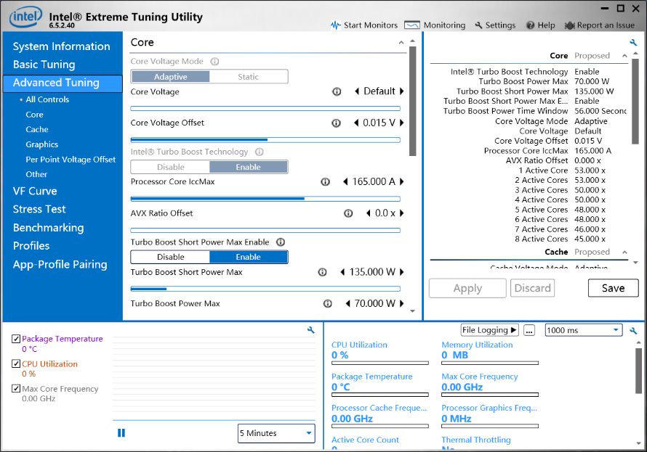The height and width of the screenshot is (452, 647).
Task: Open the 1000 ms interval dropdown
Action: [x=583, y=330]
